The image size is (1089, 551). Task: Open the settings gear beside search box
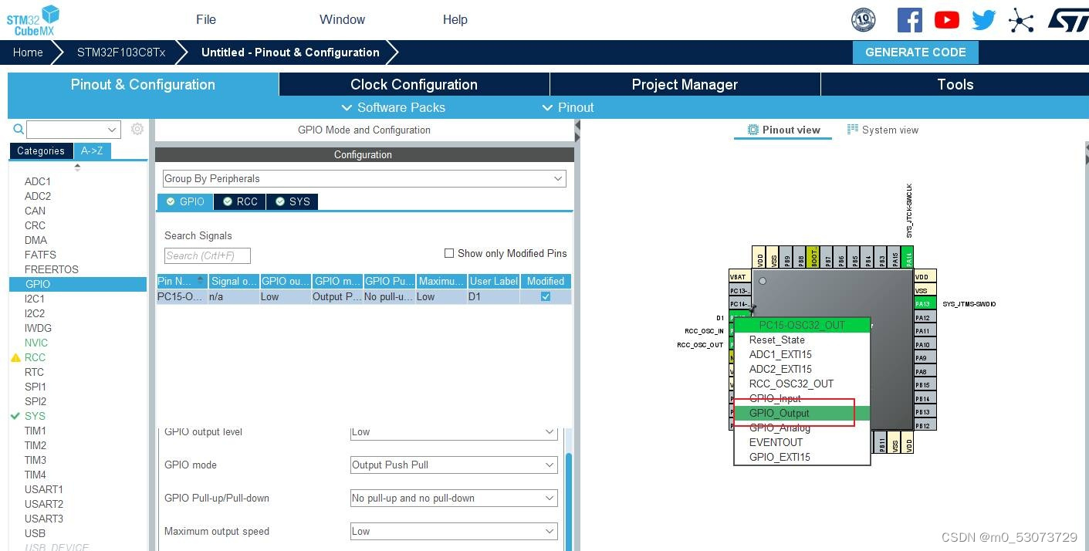click(x=137, y=129)
